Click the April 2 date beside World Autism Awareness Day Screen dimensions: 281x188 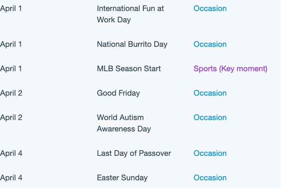coord(11,118)
